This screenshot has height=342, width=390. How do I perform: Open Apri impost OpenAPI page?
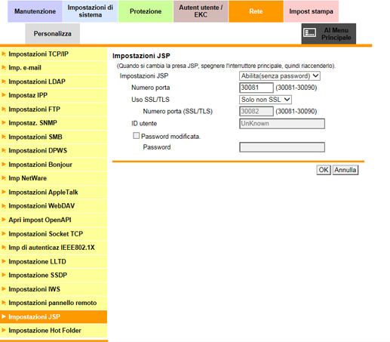pos(54,220)
